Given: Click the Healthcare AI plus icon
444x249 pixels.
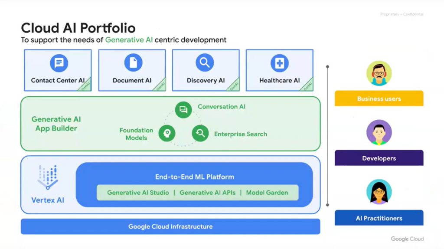Looking at the screenshot, I should pyautogui.click(x=280, y=63).
